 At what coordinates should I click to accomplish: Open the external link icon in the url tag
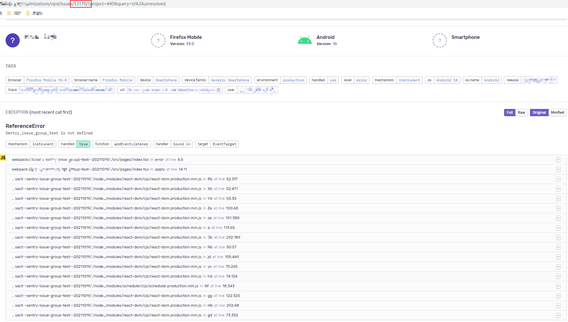(218, 90)
